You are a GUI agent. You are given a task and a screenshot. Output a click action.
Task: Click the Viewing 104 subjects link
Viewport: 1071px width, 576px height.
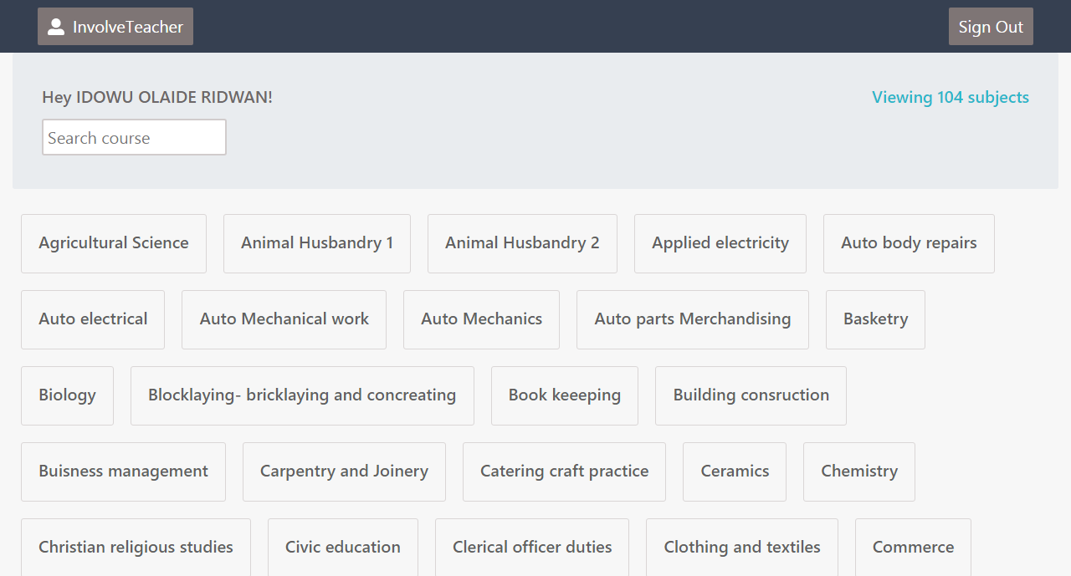(x=951, y=97)
